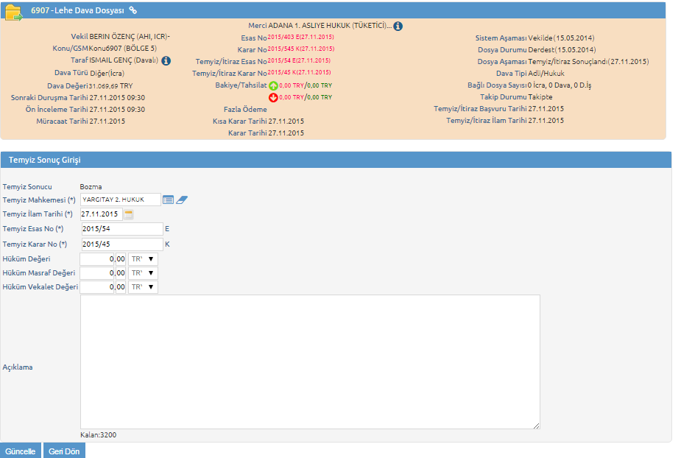Click Temyiz/İtiraz Karar No value 2015/45 K
This screenshot has height=458, width=681.
click(x=299, y=73)
